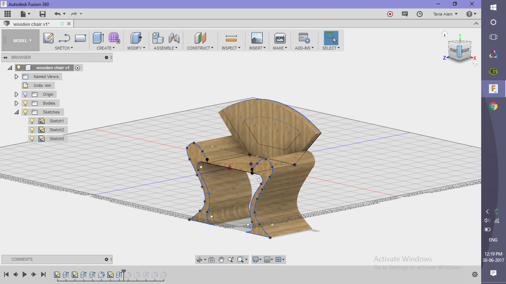506x284 pixels.
Task: Choose the Rectangle sketch tool icon
Action: click(x=80, y=38)
